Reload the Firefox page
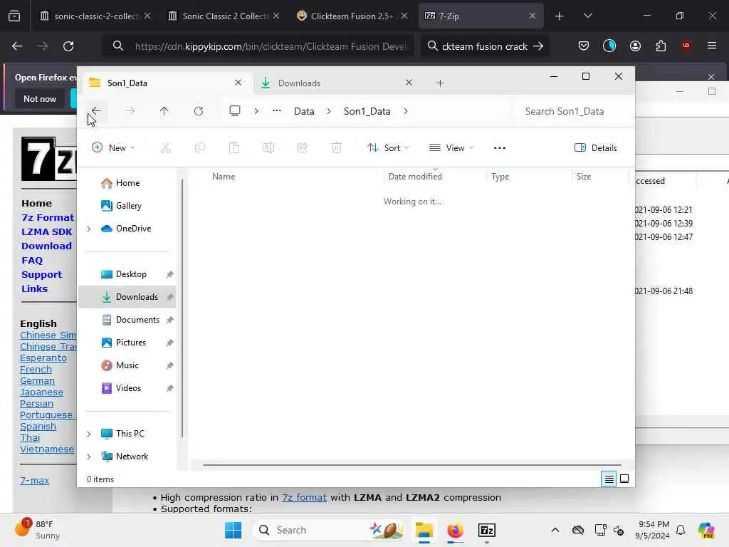Viewport: 729px width, 547px height. (68, 46)
